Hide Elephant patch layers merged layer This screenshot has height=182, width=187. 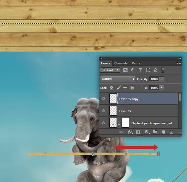pyautogui.click(x=103, y=123)
